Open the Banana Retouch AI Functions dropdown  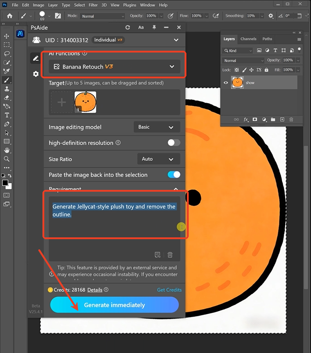point(114,67)
